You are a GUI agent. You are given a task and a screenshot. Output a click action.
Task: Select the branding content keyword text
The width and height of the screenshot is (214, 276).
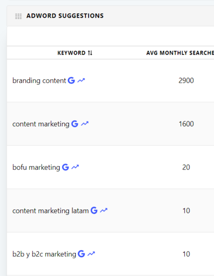point(39,81)
